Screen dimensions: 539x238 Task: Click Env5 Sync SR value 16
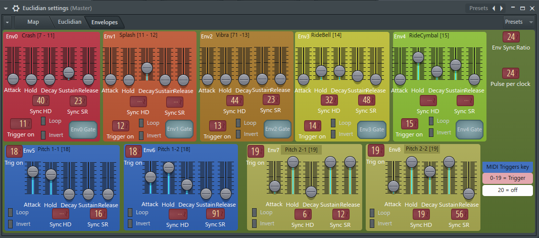(99, 214)
